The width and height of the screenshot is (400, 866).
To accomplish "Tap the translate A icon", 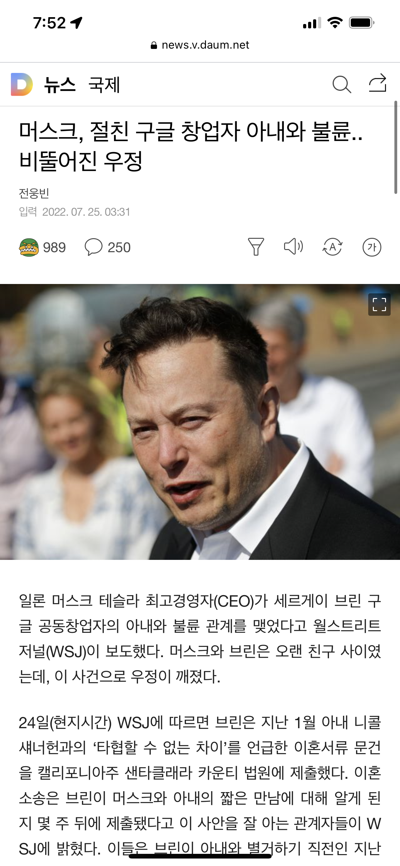I will (x=332, y=247).
